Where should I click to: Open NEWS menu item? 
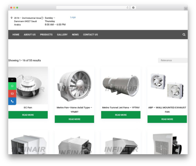coord(75,35)
